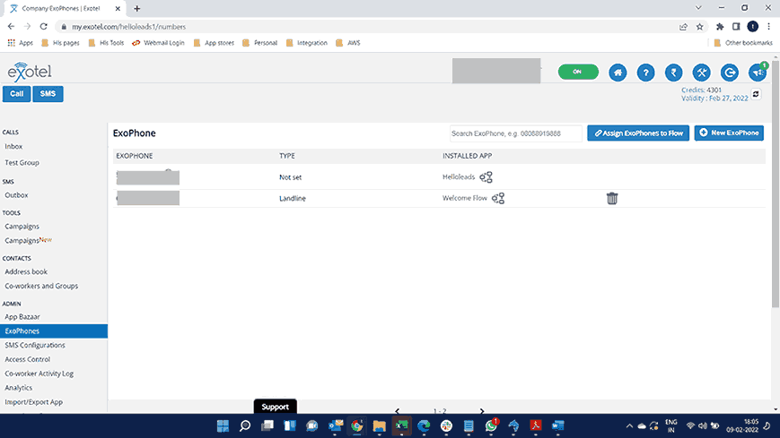Open Address book in Contacts
The height and width of the screenshot is (438, 780).
coord(26,271)
